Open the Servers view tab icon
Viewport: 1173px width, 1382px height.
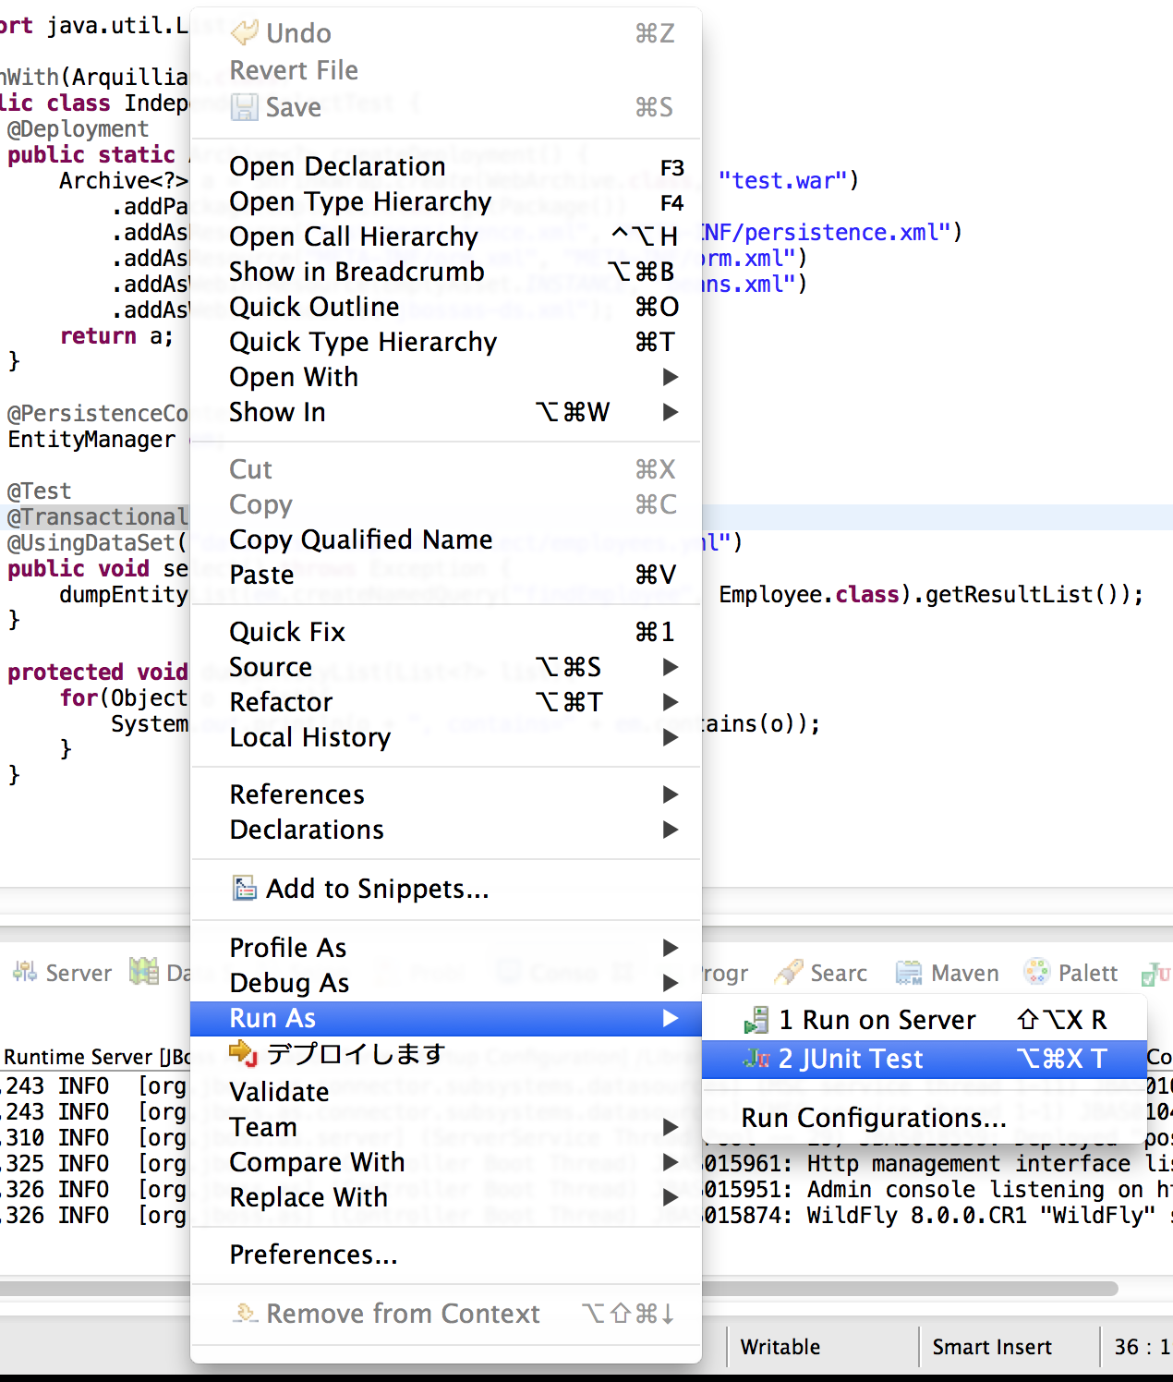(25, 973)
